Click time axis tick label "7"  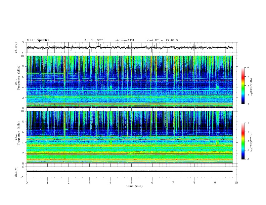(173, 183)
